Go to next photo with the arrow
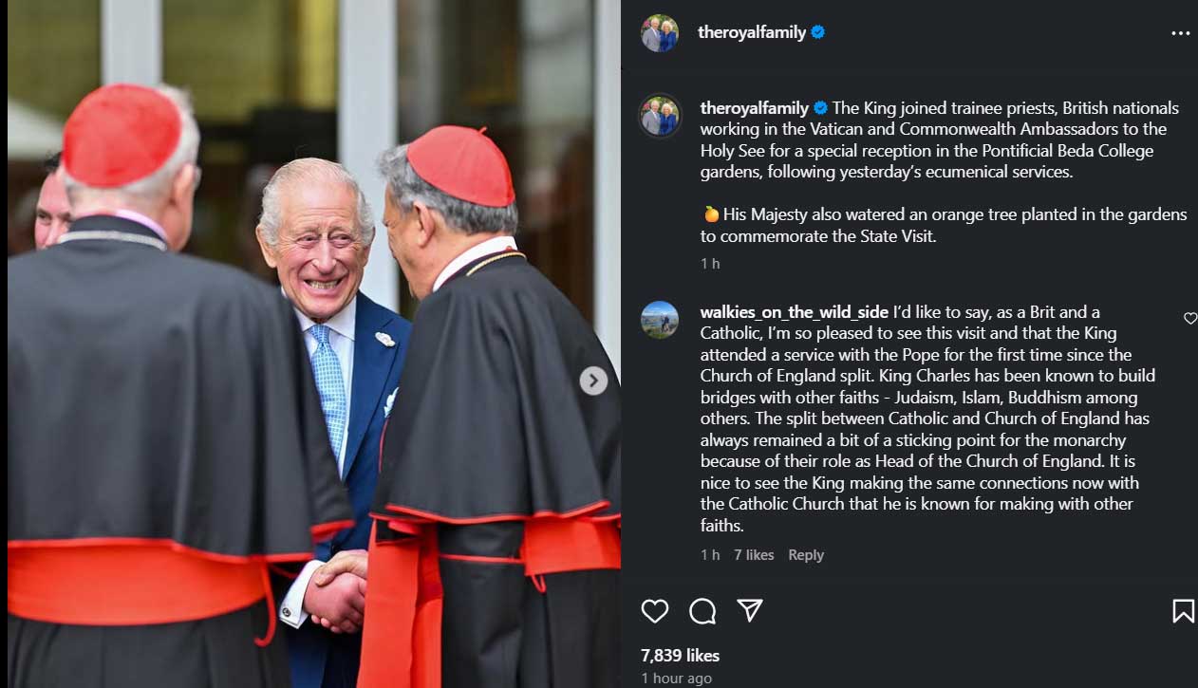Screen dimensions: 1198x688 (x=593, y=381)
